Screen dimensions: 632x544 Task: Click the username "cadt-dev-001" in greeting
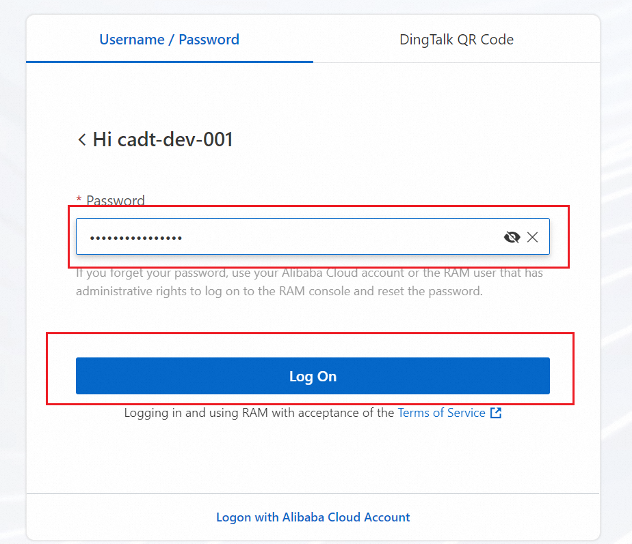tap(175, 140)
